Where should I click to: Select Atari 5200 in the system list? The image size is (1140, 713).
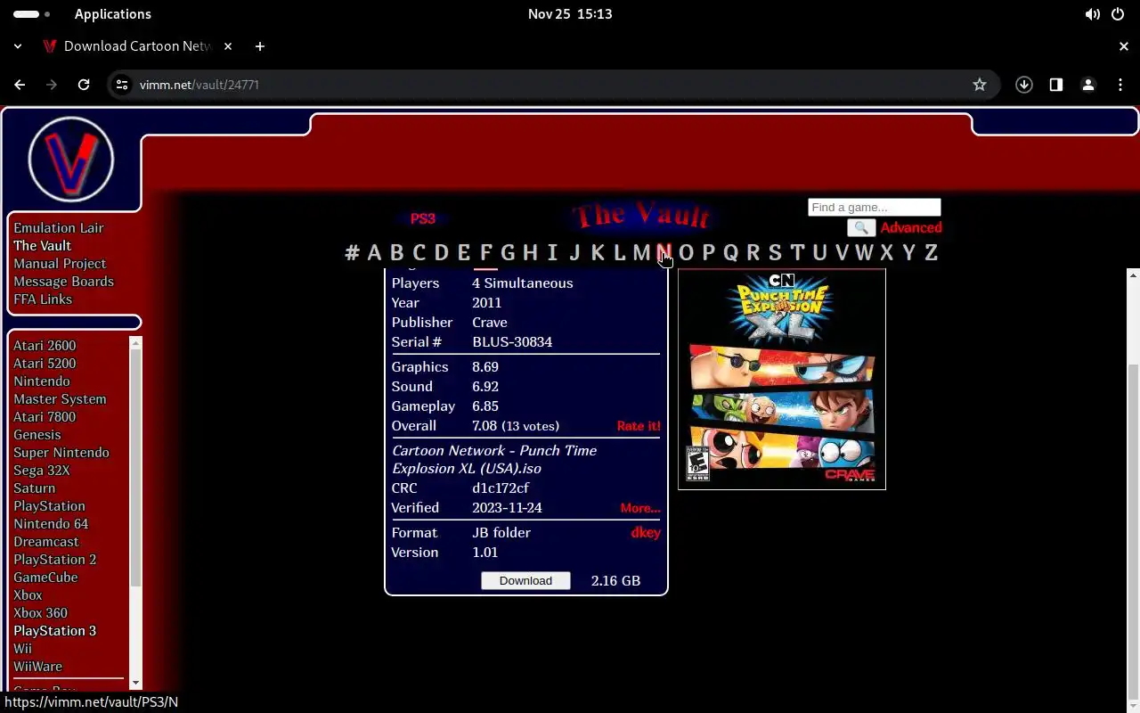(x=45, y=364)
